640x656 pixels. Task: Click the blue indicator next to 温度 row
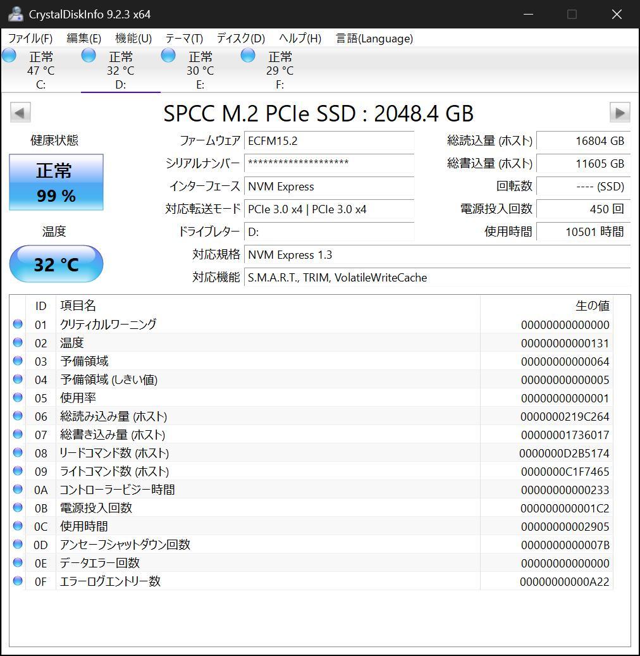18,343
